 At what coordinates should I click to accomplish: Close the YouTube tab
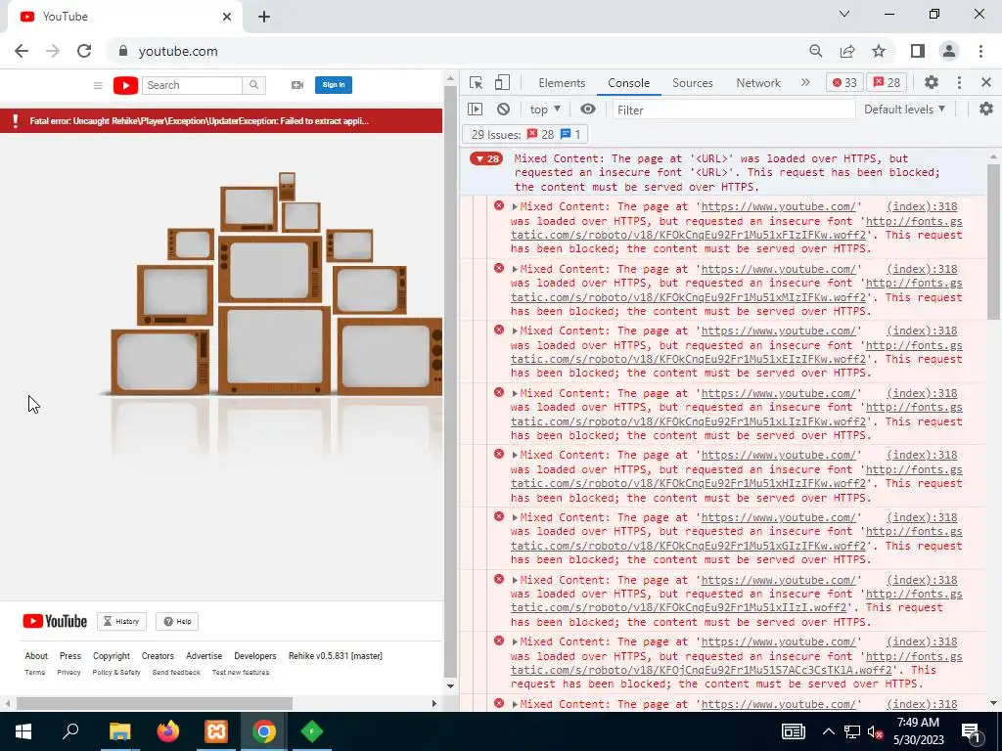[227, 17]
